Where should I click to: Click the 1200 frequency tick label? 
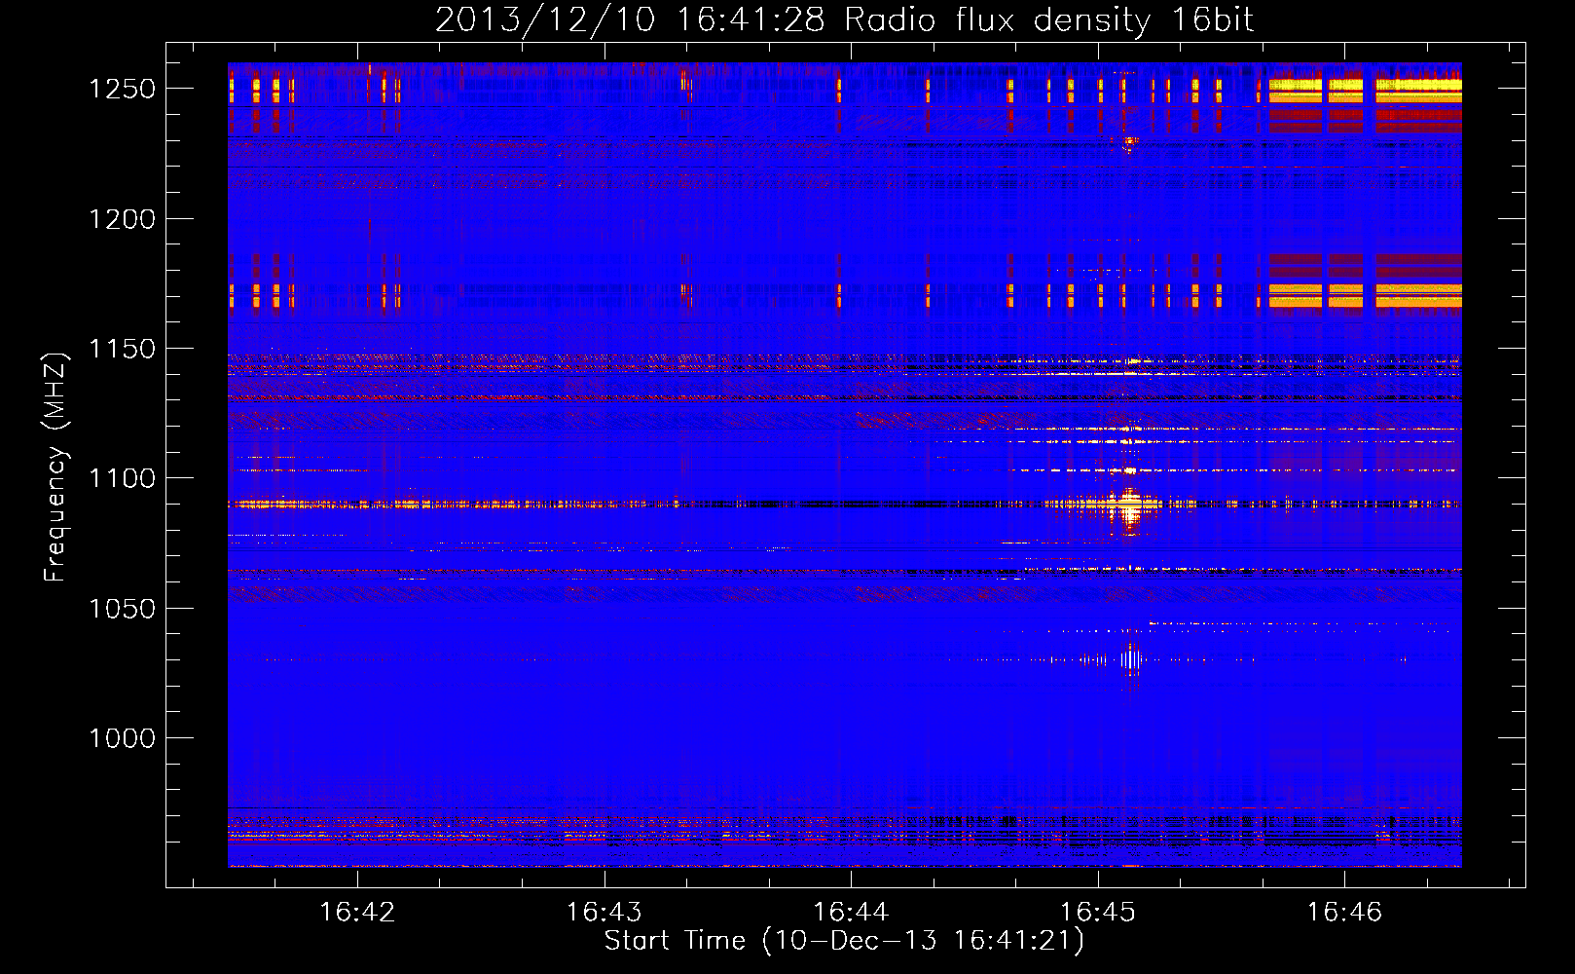122,219
